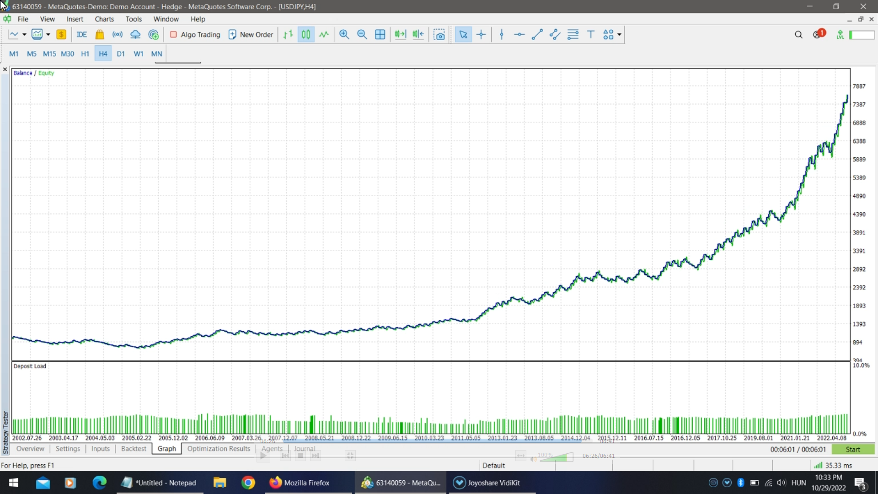Click the green progress bar in toolbar

coord(862,35)
